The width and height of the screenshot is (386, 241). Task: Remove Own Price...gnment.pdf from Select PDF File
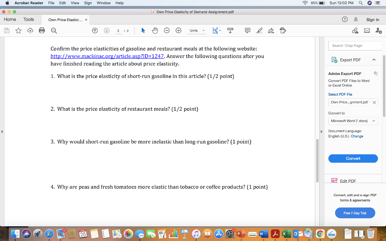coord(374,102)
